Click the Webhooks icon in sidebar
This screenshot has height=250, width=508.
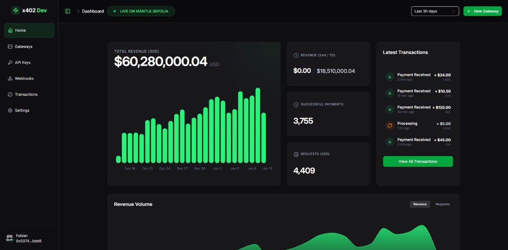point(10,78)
